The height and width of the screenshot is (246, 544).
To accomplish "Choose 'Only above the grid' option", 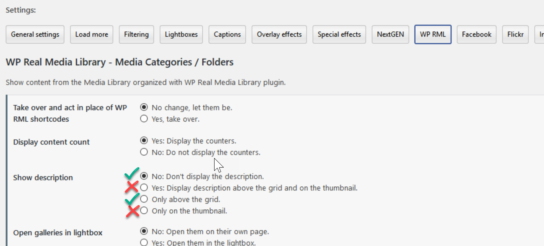I will pyautogui.click(x=144, y=199).
